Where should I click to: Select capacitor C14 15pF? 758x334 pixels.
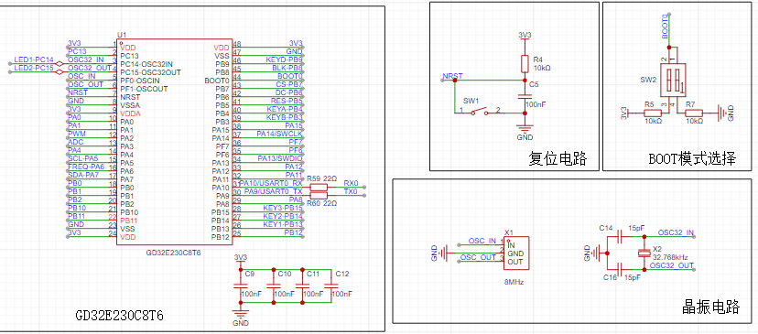[x=622, y=237]
